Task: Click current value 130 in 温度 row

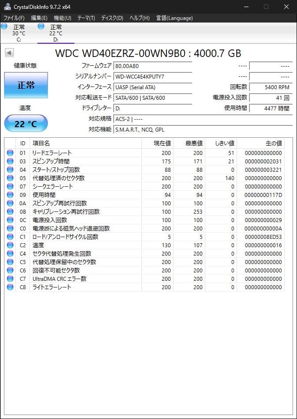Action: click(x=166, y=245)
